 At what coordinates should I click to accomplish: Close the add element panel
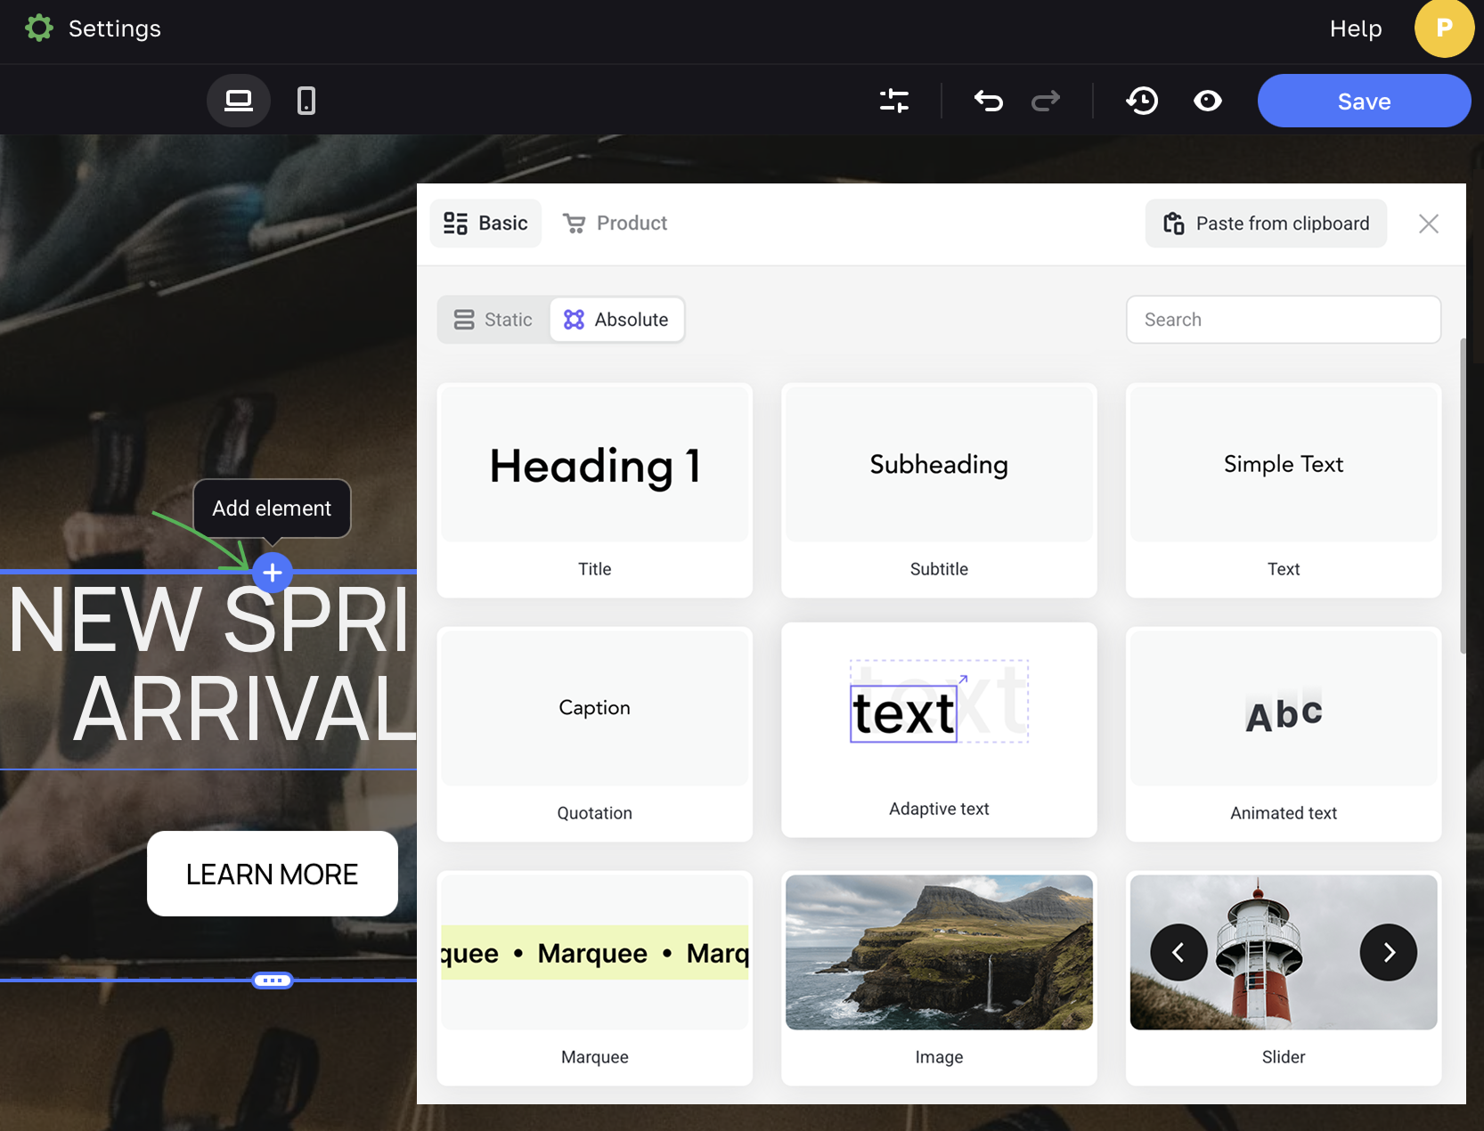point(1428,224)
